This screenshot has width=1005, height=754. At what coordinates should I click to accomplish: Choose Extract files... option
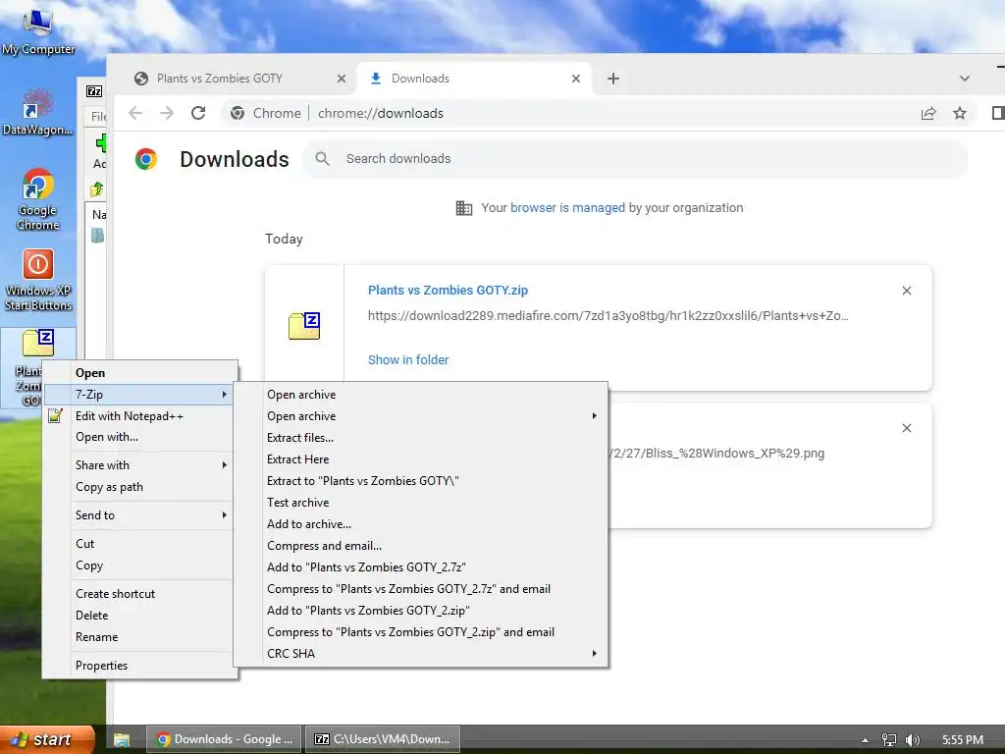click(420, 437)
